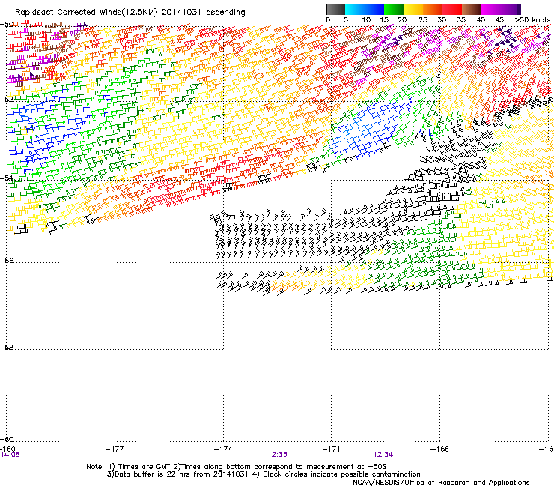Click the 'Data buffer is 22 hrs' note
The height and width of the screenshot is (487, 554).
[264, 474]
